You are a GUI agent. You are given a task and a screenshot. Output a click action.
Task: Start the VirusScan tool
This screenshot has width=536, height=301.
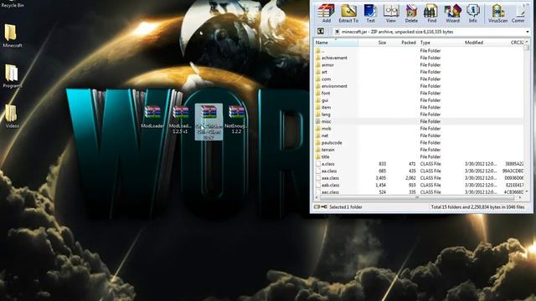tap(497, 13)
